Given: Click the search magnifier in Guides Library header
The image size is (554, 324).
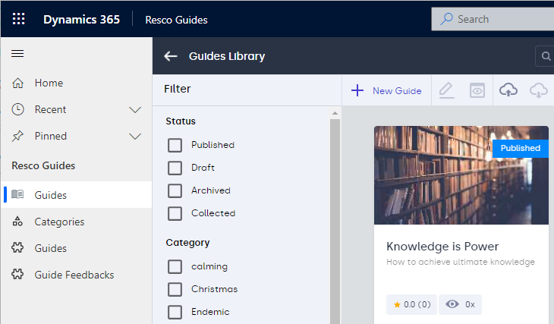Looking at the screenshot, I should (545, 56).
